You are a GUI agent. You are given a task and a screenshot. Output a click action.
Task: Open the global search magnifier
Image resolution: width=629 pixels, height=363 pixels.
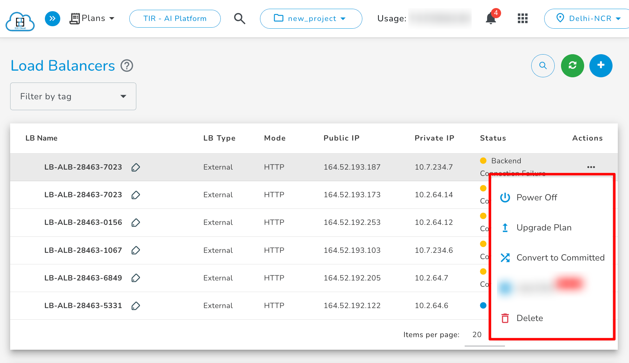pyautogui.click(x=240, y=19)
